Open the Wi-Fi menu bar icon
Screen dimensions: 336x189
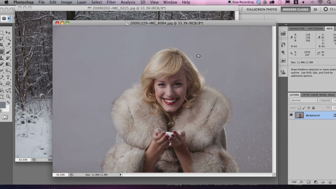320,2
